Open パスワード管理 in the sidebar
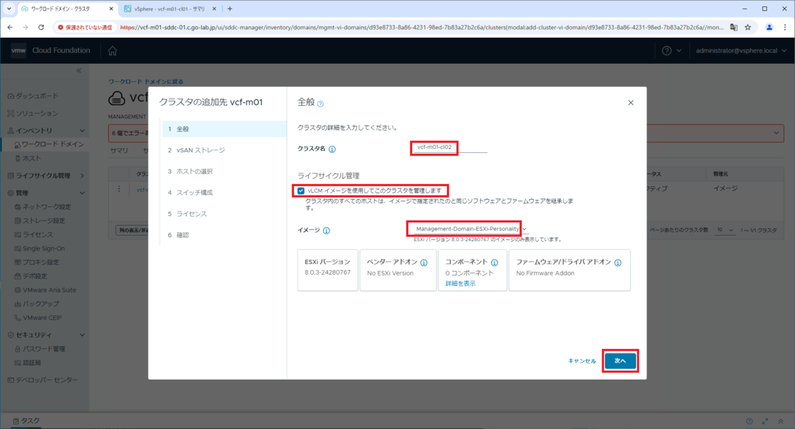The height and width of the screenshot is (429, 795). coord(44,348)
